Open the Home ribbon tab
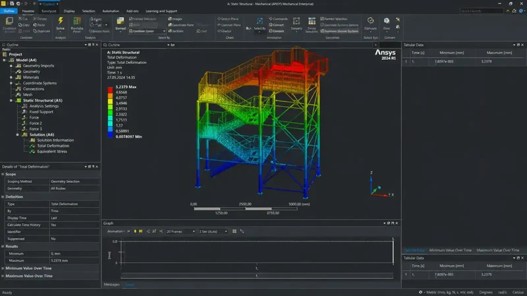The width and height of the screenshot is (527, 296). (x=28, y=11)
